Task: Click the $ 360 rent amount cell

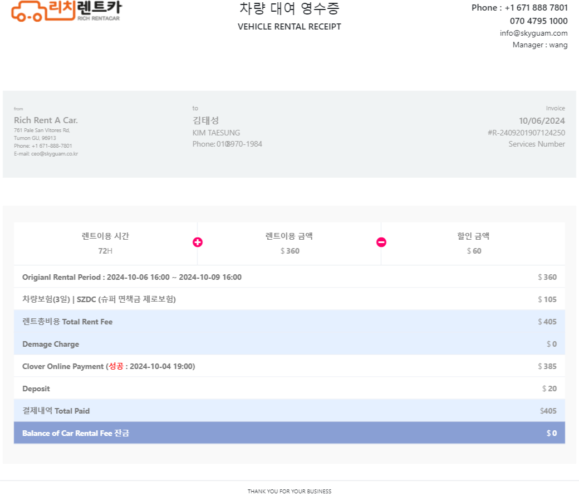Action: tap(289, 244)
